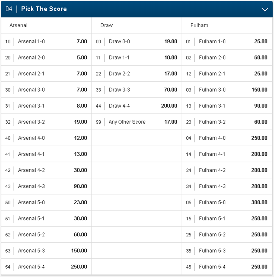
Task: Pick Draw 1-1 at 10.00
Action: tap(137, 57)
